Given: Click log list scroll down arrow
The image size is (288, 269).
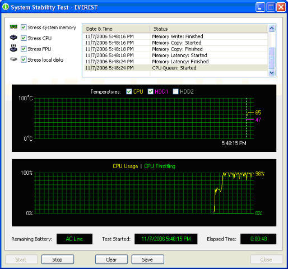Looking at the screenshot, I should click(272, 72).
